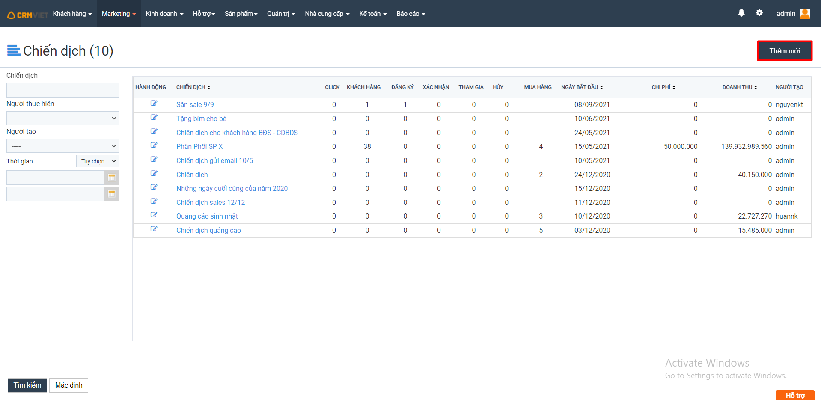
Task: Click edit icon for Những ngày cuối cùng row
Action: pos(154,187)
